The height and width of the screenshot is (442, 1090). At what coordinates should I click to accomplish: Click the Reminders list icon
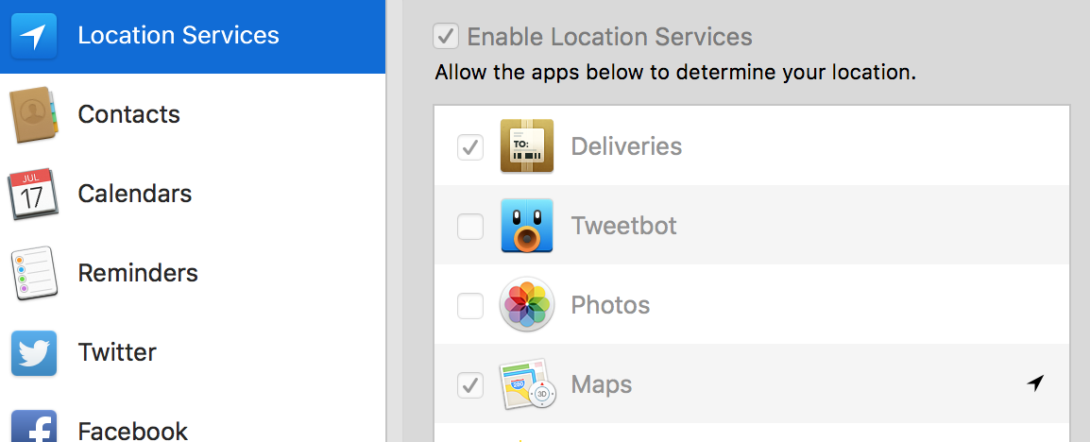(33, 272)
